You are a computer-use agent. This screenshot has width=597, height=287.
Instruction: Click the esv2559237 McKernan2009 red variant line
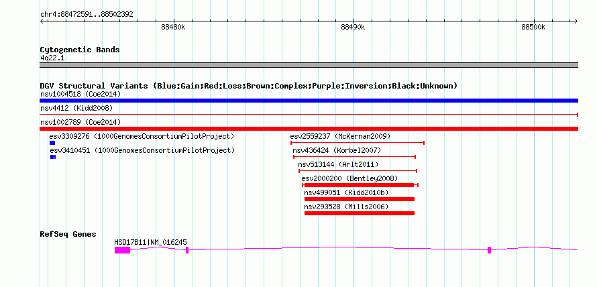tap(358, 143)
